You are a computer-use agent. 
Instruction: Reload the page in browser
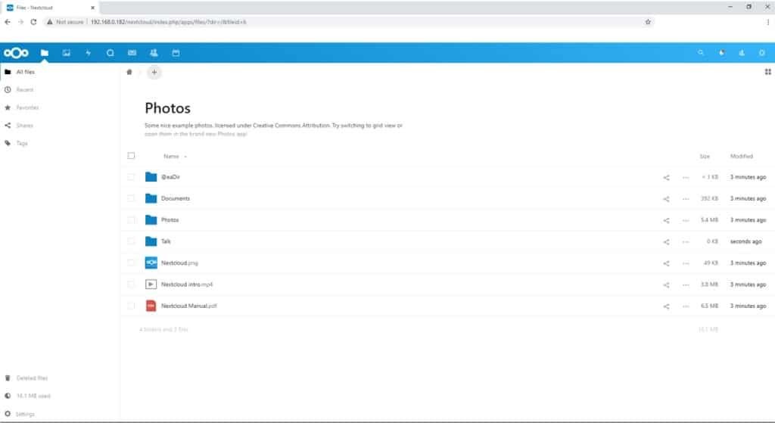[x=33, y=22]
